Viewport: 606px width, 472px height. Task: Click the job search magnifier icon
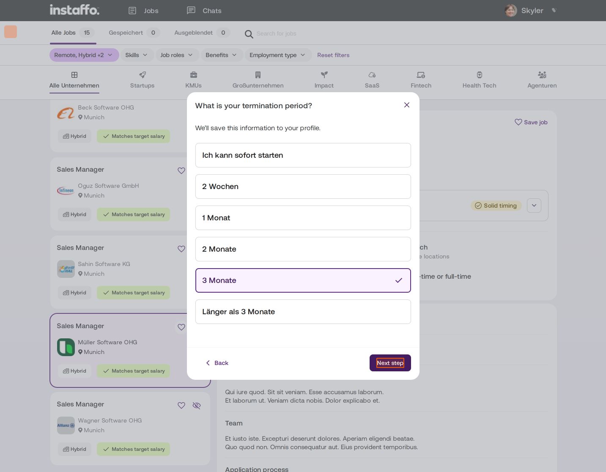[x=249, y=34]
